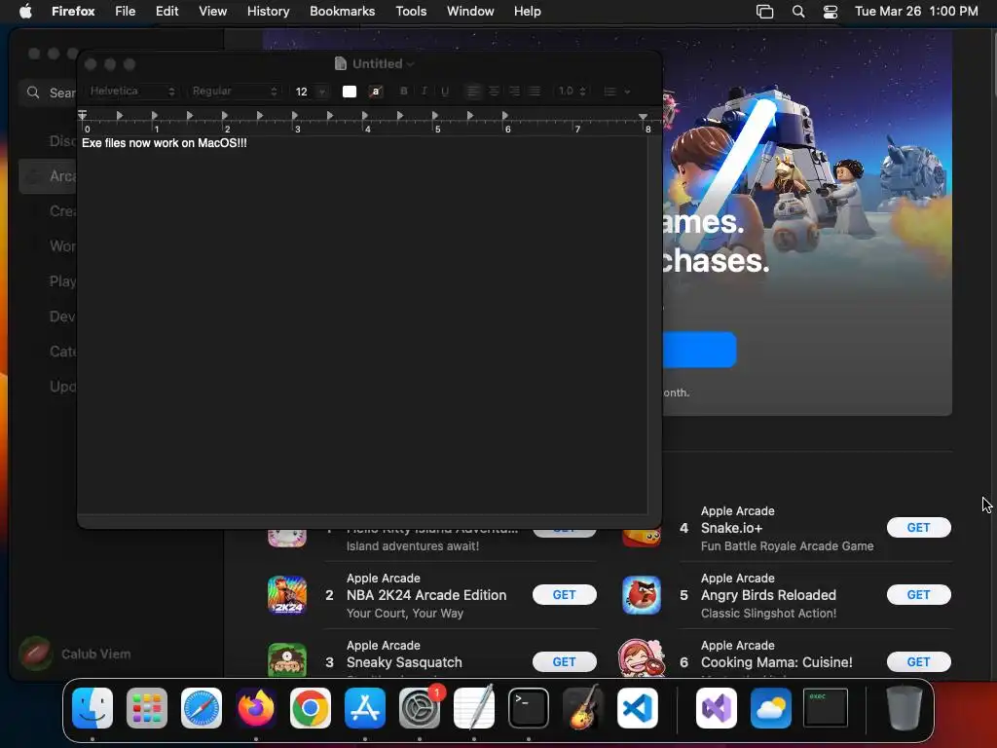This screenshot has width=997, height=748.
Task: Open the History menu
Action: (268, 12)
